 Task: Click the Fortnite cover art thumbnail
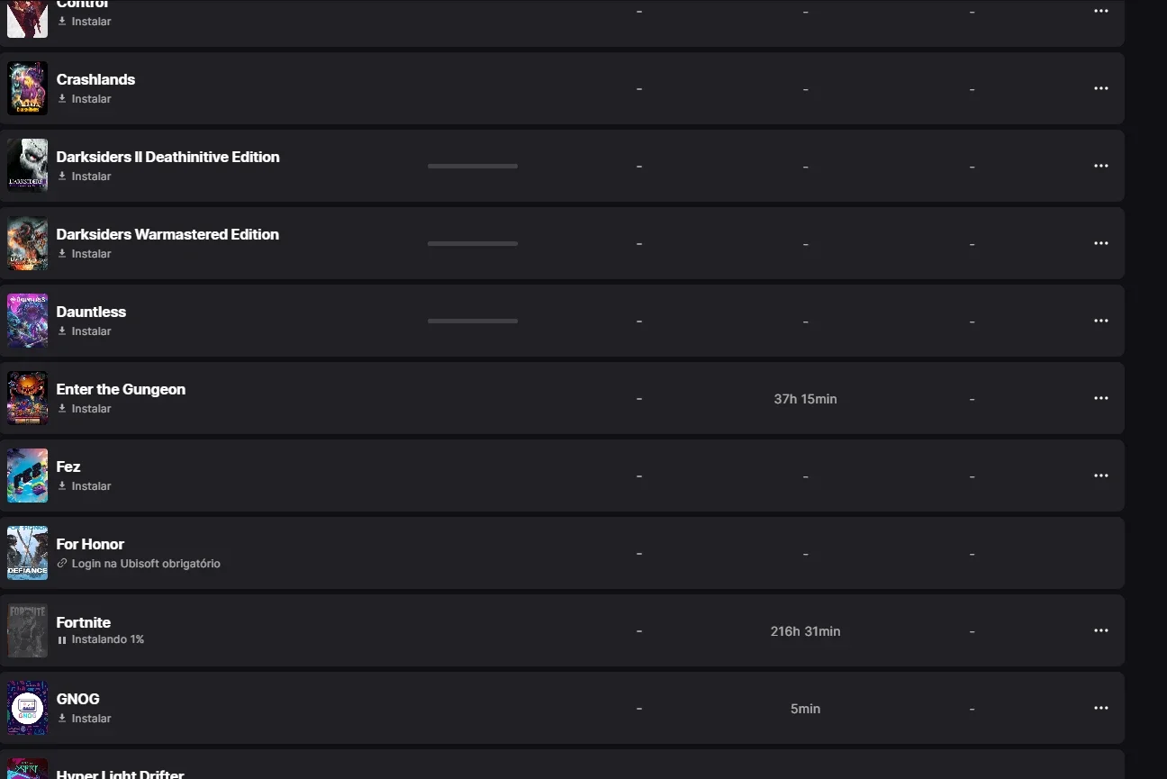[x=27, y=630]
